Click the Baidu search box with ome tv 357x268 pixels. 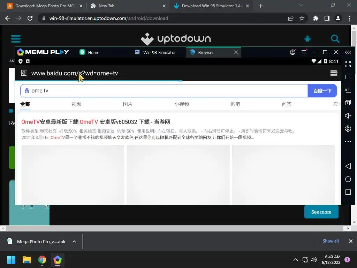[164, 91]
